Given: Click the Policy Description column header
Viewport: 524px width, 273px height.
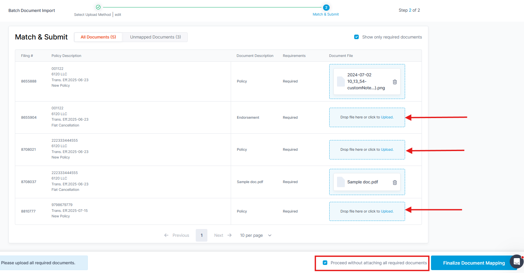Looking at the screenshot, I should pos(66,56).
